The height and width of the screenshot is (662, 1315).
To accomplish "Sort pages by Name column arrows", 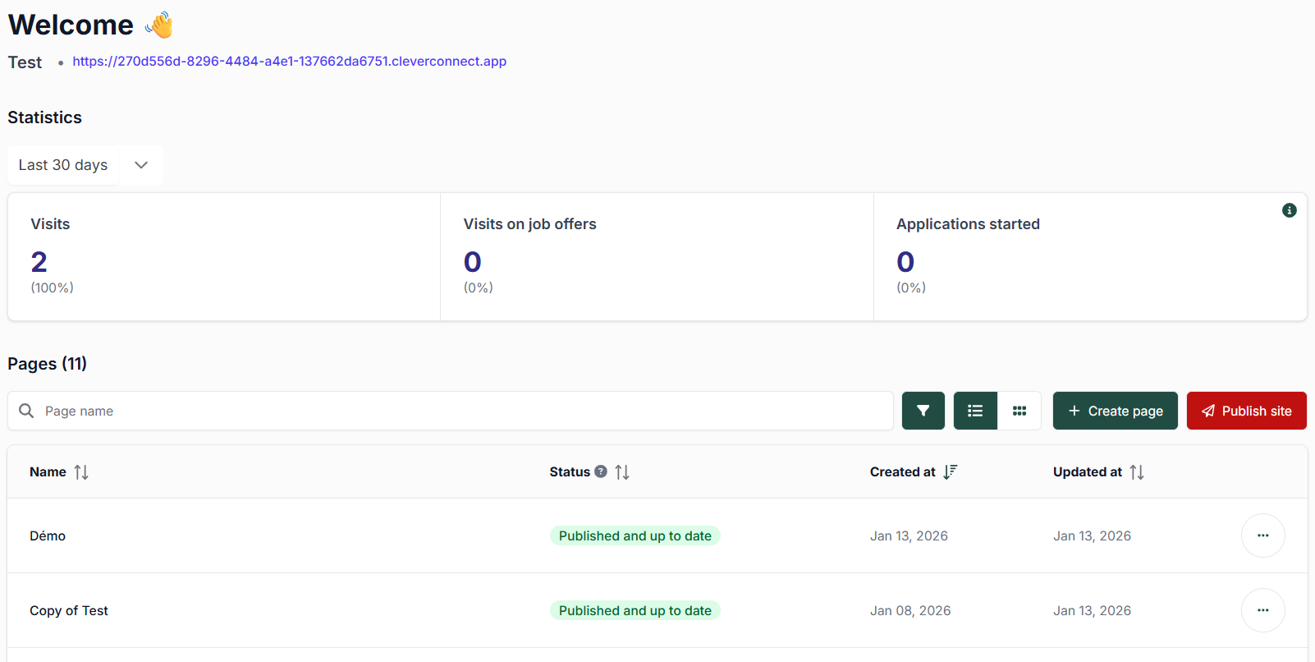I will tap(81, 472).
